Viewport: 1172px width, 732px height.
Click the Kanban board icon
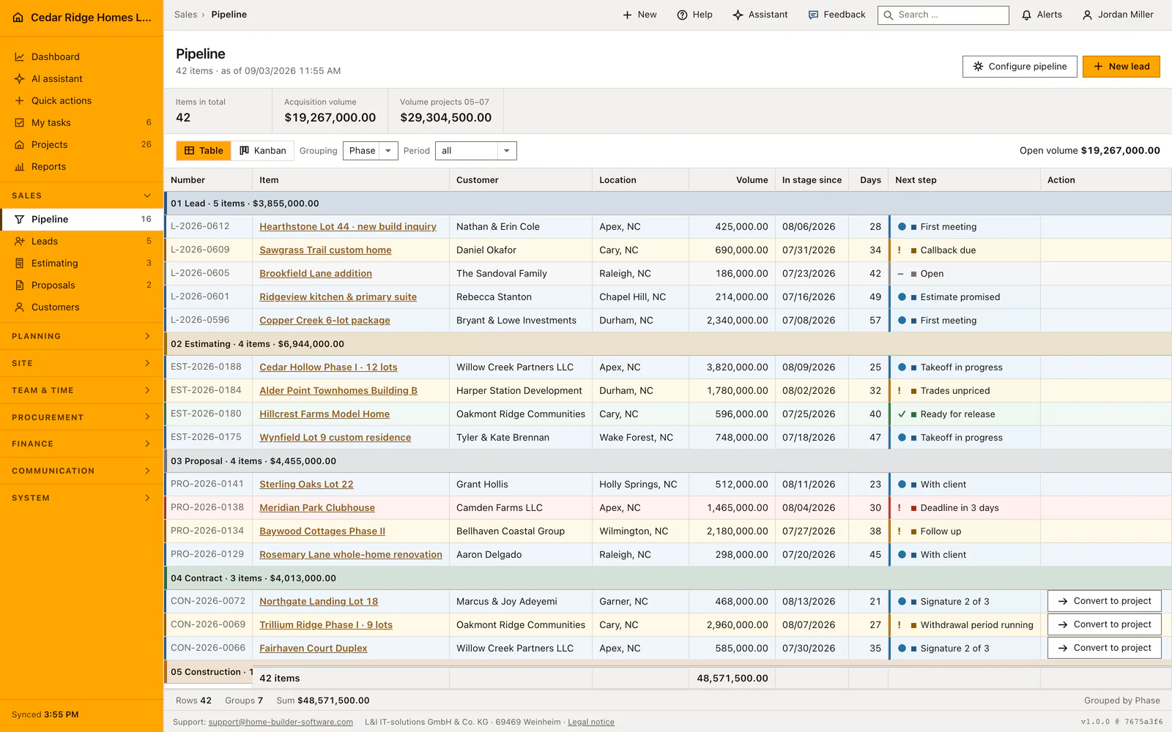pyautogui.click(x=245, y=151)
